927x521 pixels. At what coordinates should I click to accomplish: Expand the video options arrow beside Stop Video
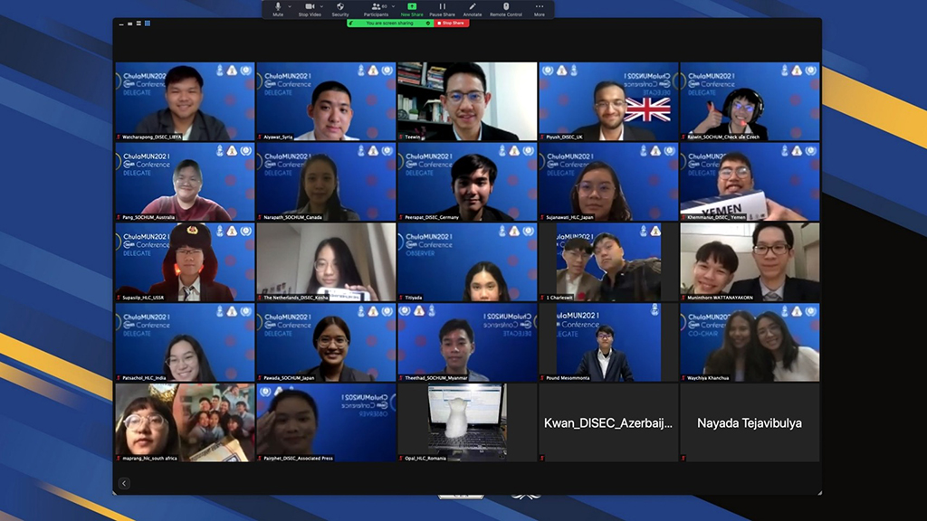322,5
